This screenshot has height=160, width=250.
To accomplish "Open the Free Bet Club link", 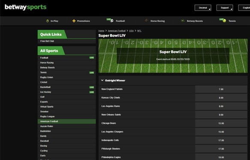I will (47, 41).
